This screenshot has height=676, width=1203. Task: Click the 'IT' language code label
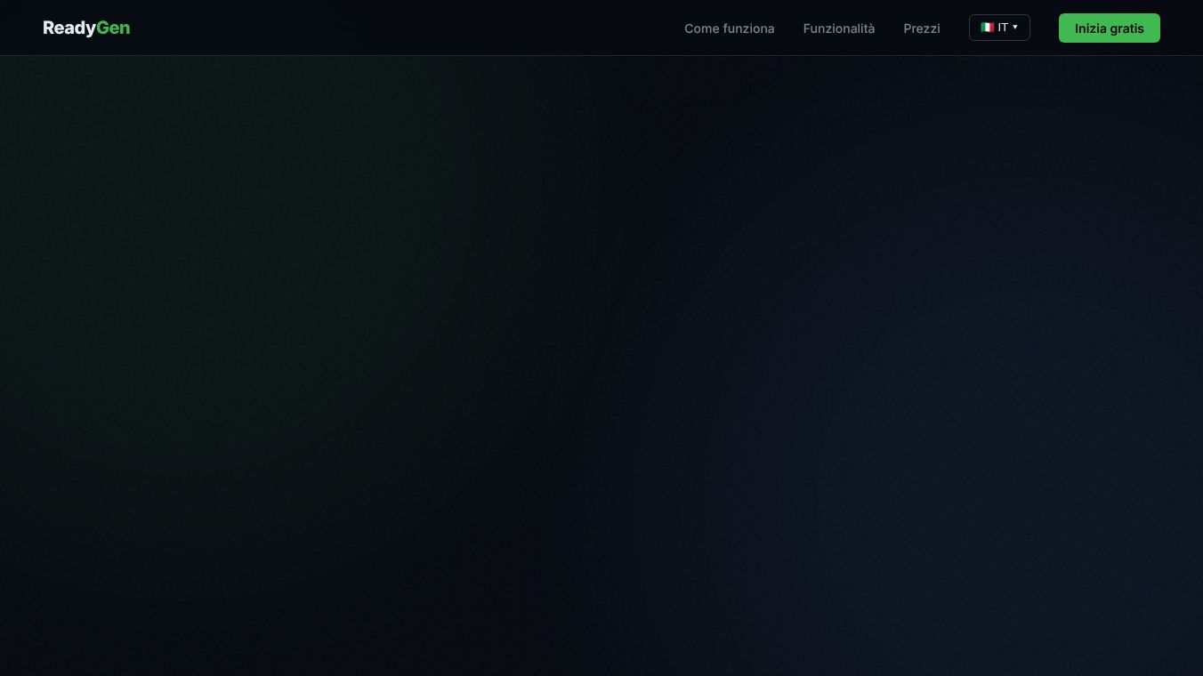pos(1003,28)
